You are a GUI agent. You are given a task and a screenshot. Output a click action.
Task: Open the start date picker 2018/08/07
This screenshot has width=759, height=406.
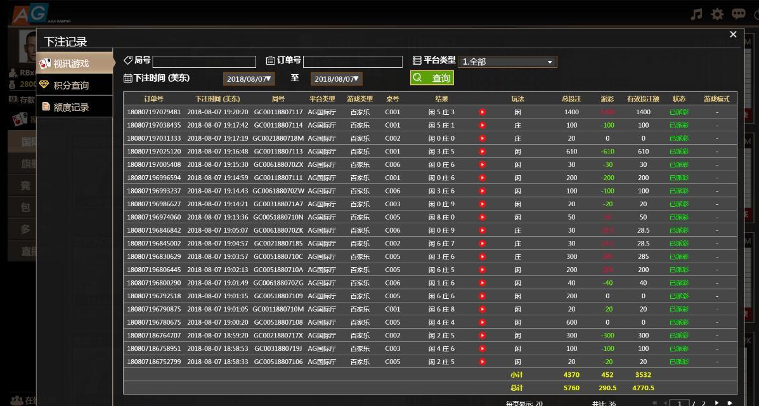[x=249, y=79]
